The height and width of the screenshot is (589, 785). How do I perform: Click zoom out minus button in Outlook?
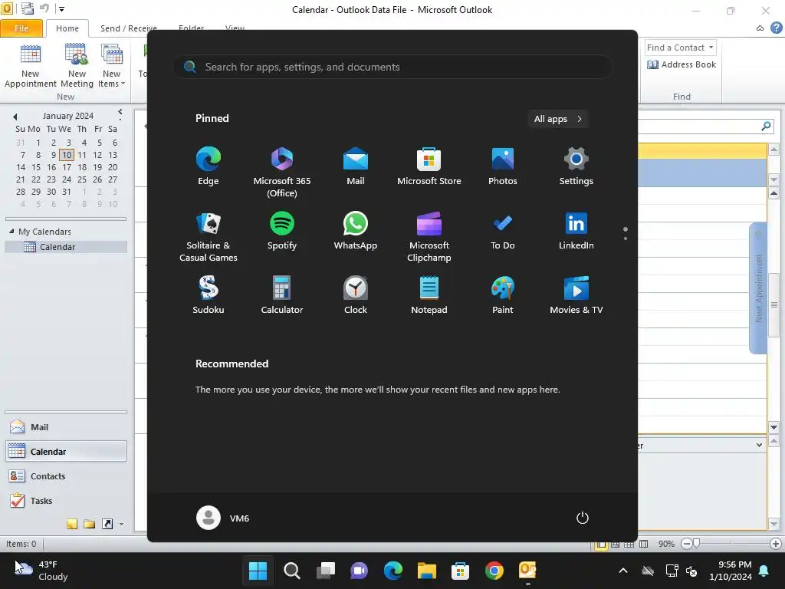[686, 544]
